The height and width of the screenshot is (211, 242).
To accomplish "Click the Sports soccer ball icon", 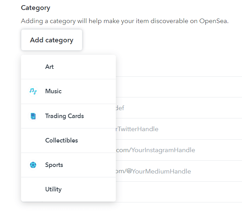I will pyautogui.click(x=33, y=165).
